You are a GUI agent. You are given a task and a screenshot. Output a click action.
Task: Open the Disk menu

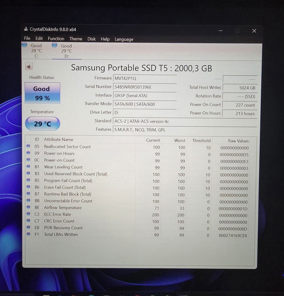(91, 39)
